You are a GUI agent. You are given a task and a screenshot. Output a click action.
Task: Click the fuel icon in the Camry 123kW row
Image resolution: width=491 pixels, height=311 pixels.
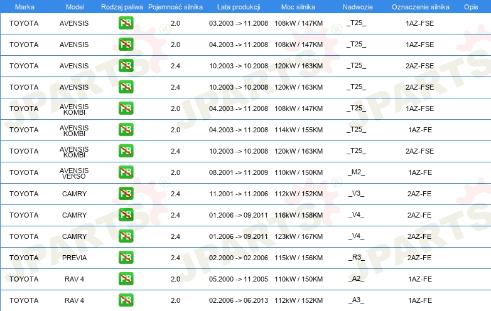tap(126, 236)
